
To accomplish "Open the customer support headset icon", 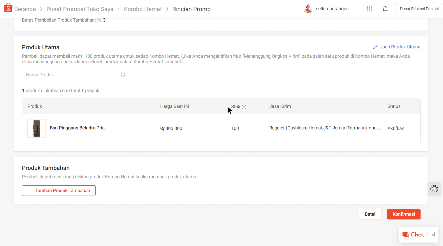I will (434, 189).
